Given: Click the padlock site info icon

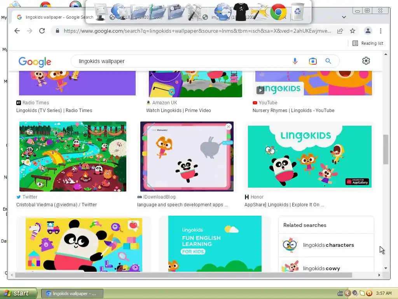Looking at the screenshot, I should (58, 31).
